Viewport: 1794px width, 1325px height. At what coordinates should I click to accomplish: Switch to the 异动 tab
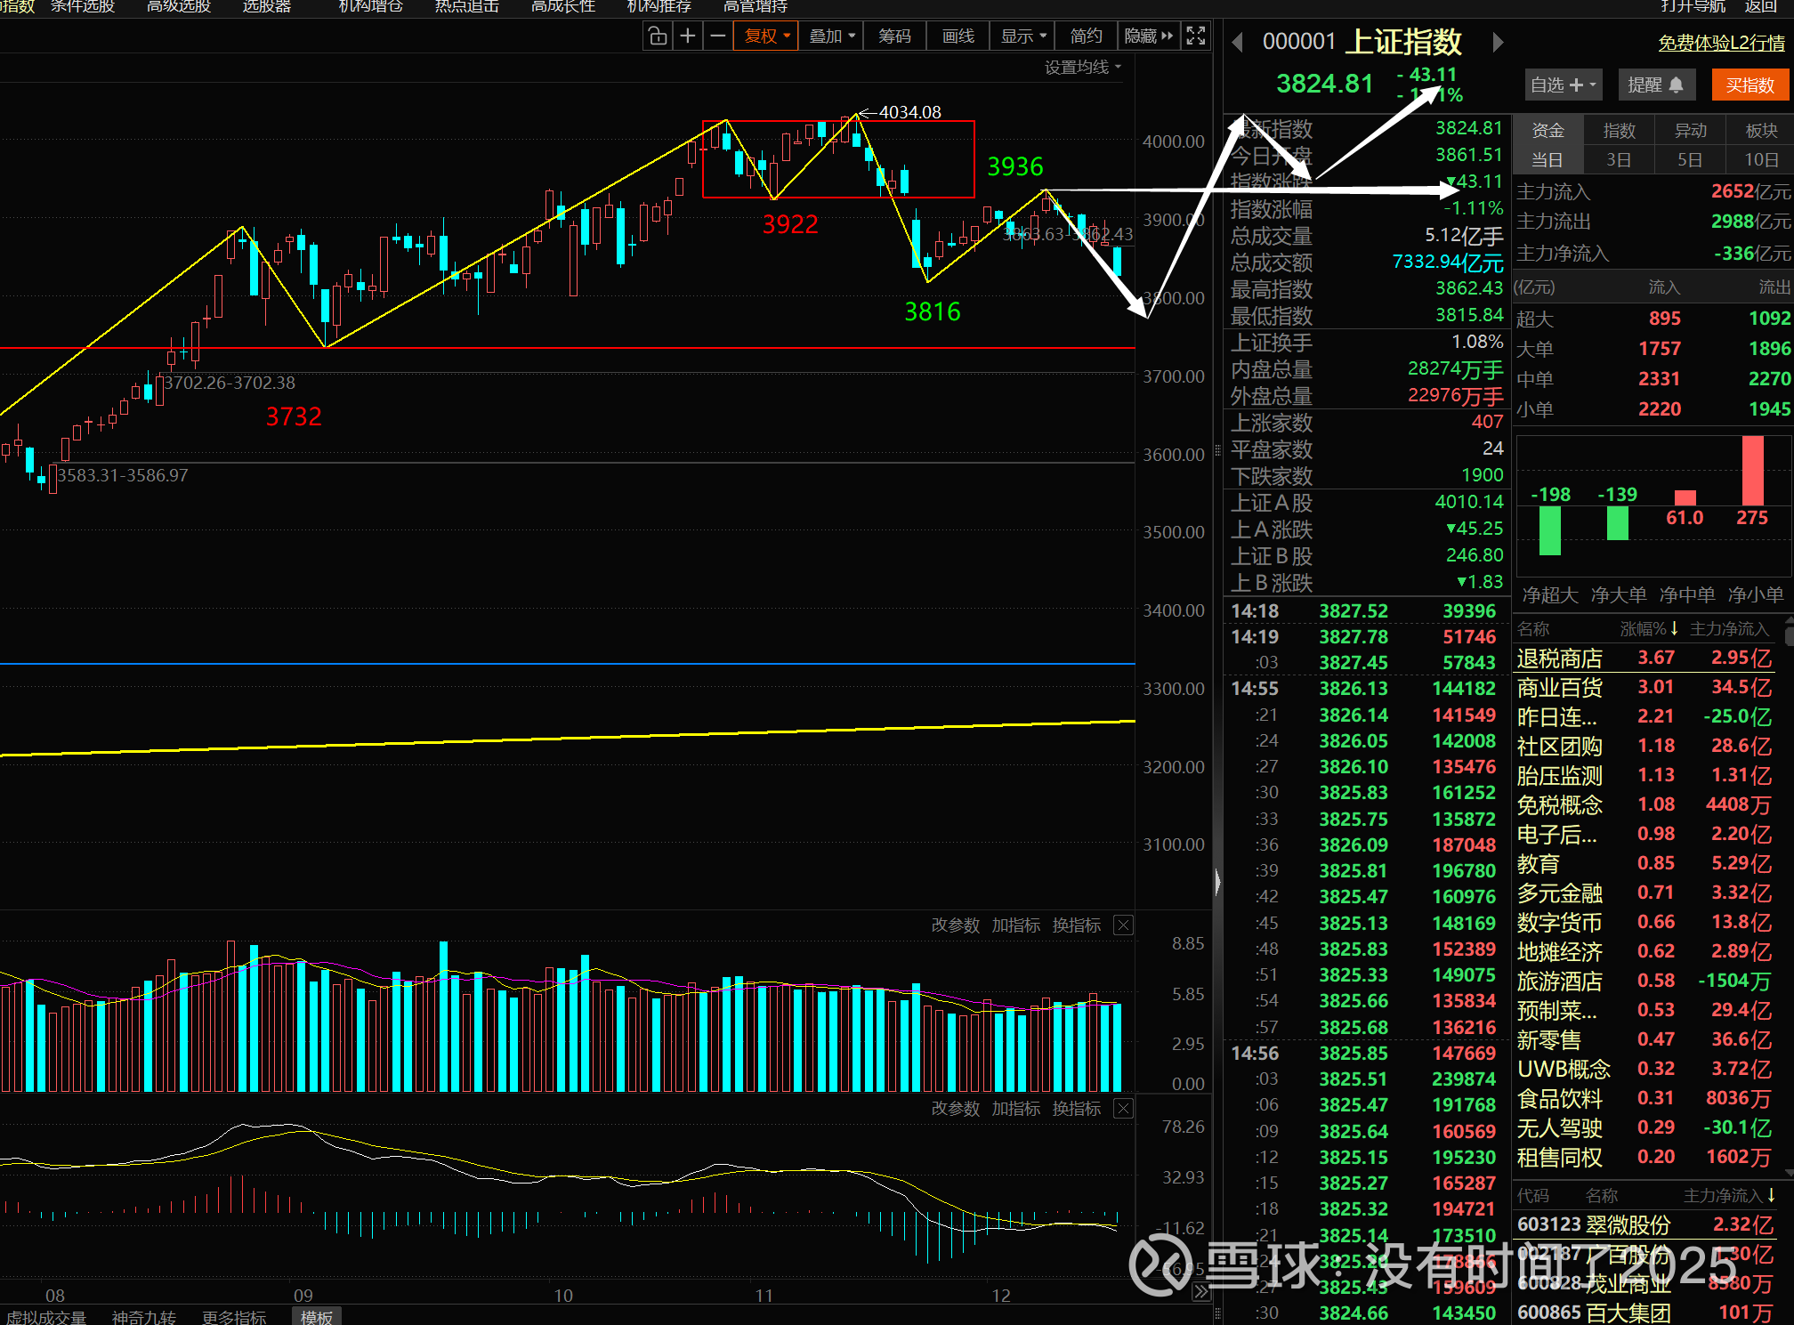point(1690,131)
